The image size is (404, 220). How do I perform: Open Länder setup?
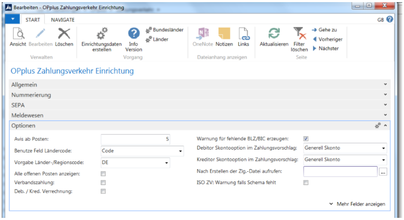coord(157,39)
